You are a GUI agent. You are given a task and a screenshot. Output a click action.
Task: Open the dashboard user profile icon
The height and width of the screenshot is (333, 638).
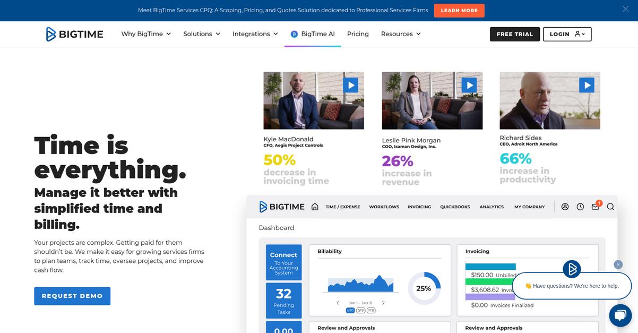coord(565,207)
